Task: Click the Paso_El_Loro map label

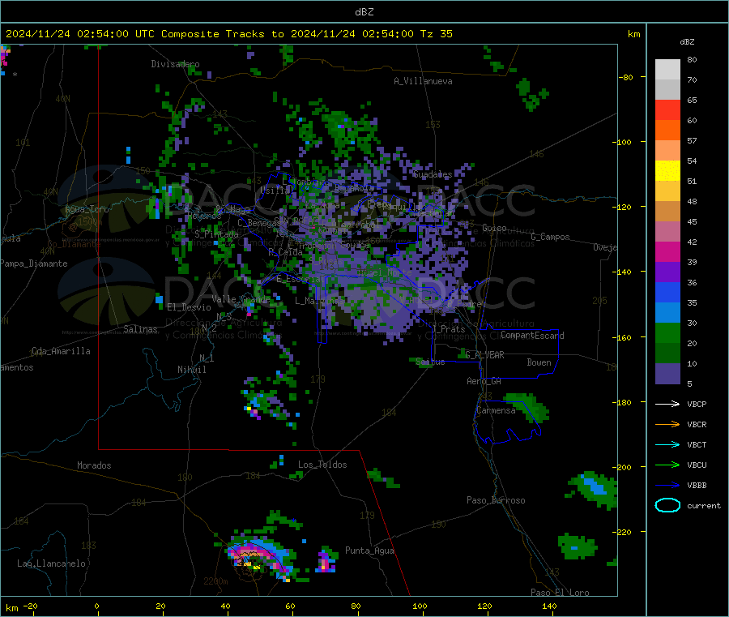Action: 560,593
